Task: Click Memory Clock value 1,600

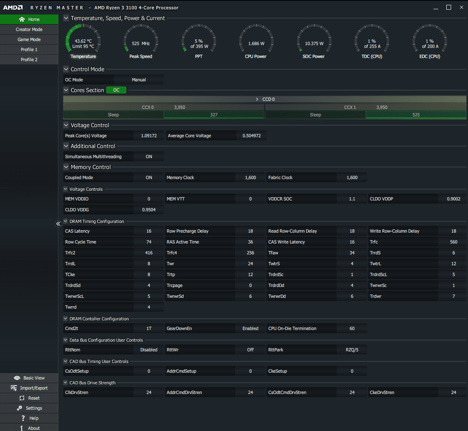Action: tap(250, 177)
